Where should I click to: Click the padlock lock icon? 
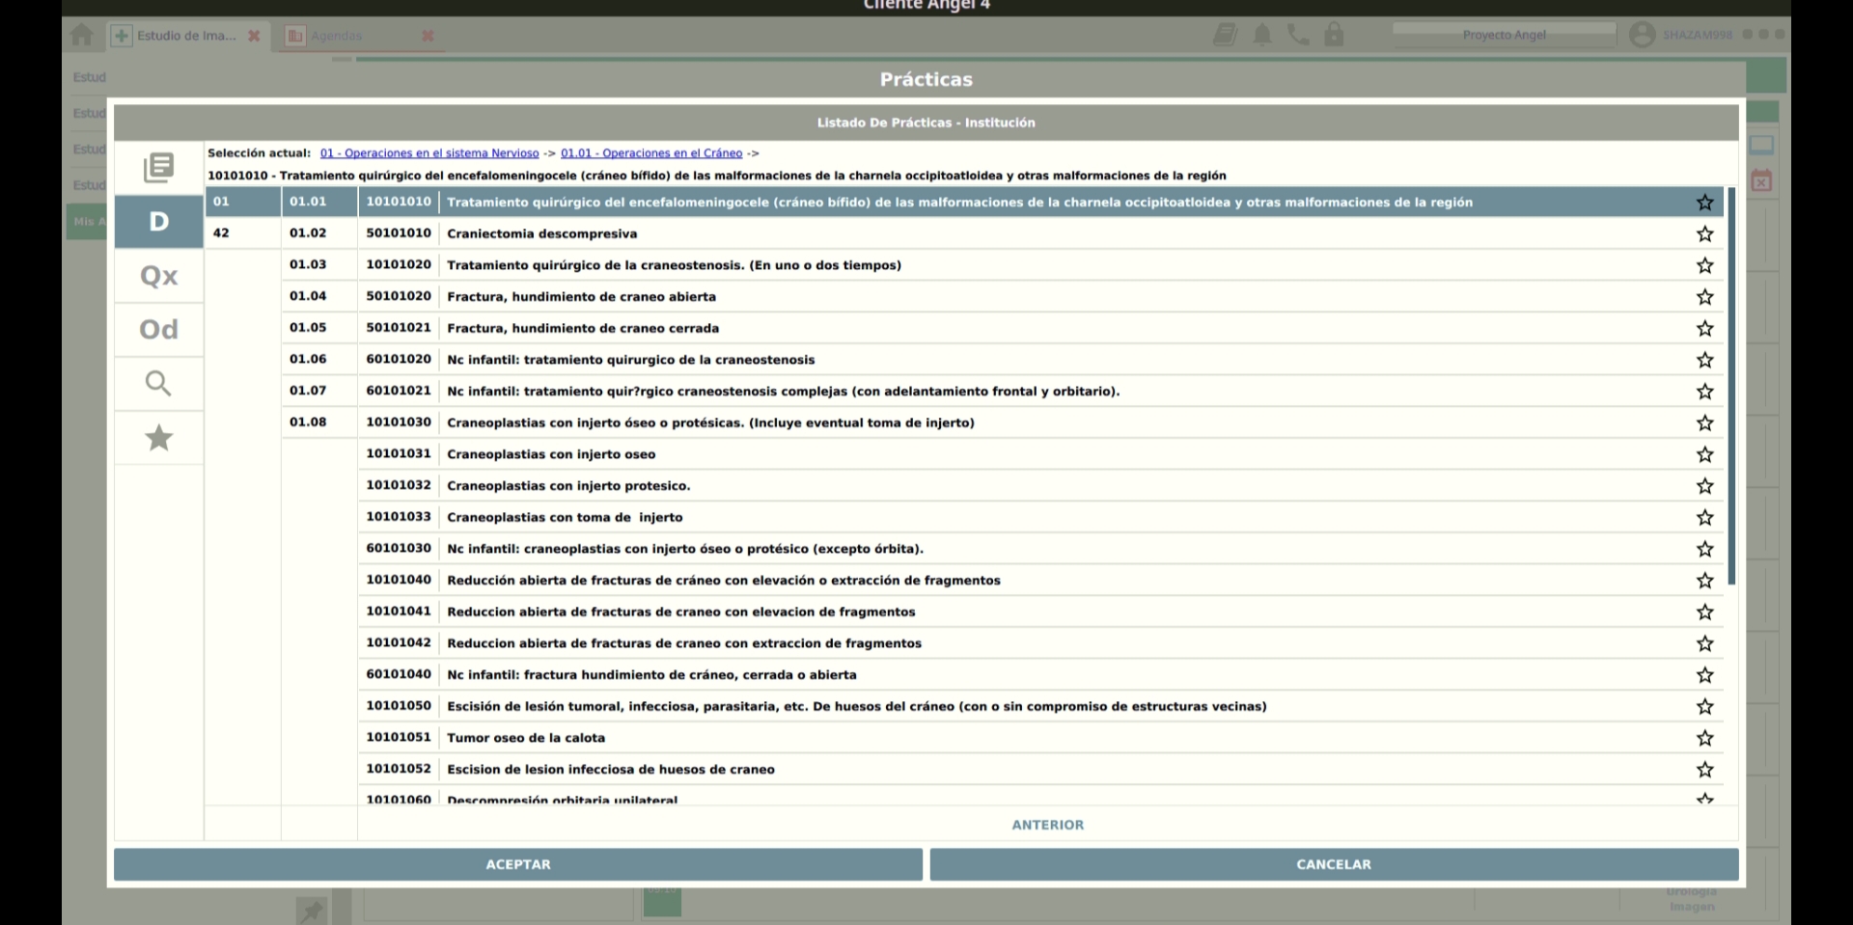pos(1334,36)
